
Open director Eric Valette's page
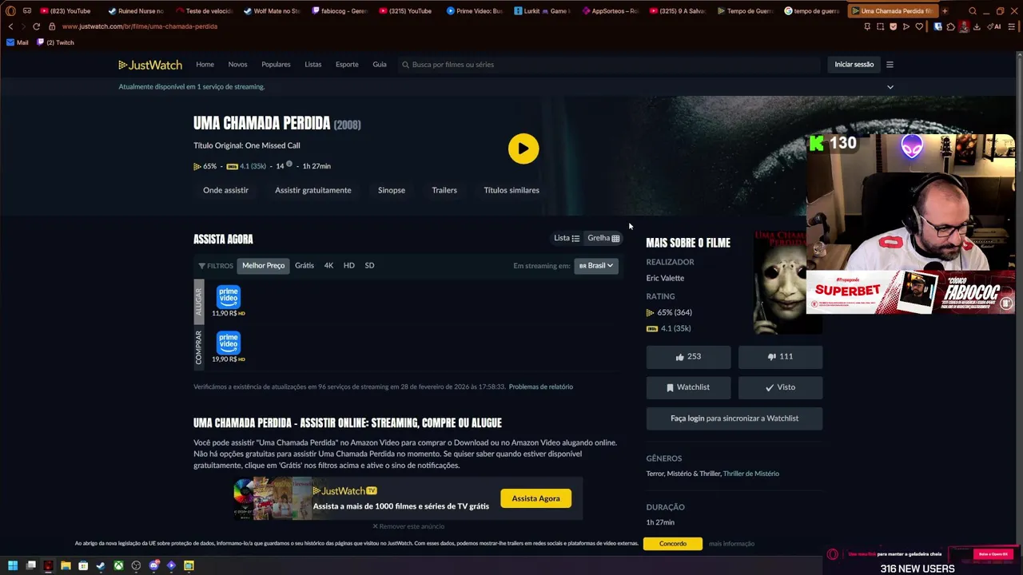(x=665, y=278)
